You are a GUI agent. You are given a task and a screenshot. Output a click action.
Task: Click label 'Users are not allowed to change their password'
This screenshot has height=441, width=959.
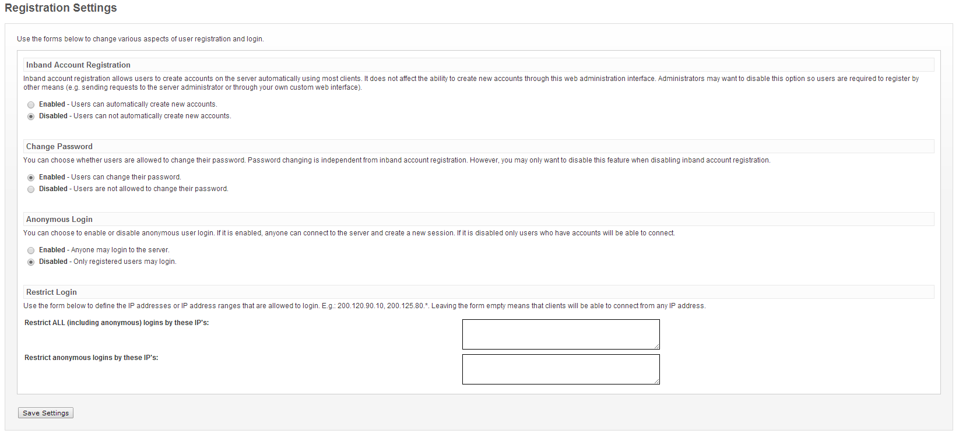pyautogui.click(x=150, y=189)
